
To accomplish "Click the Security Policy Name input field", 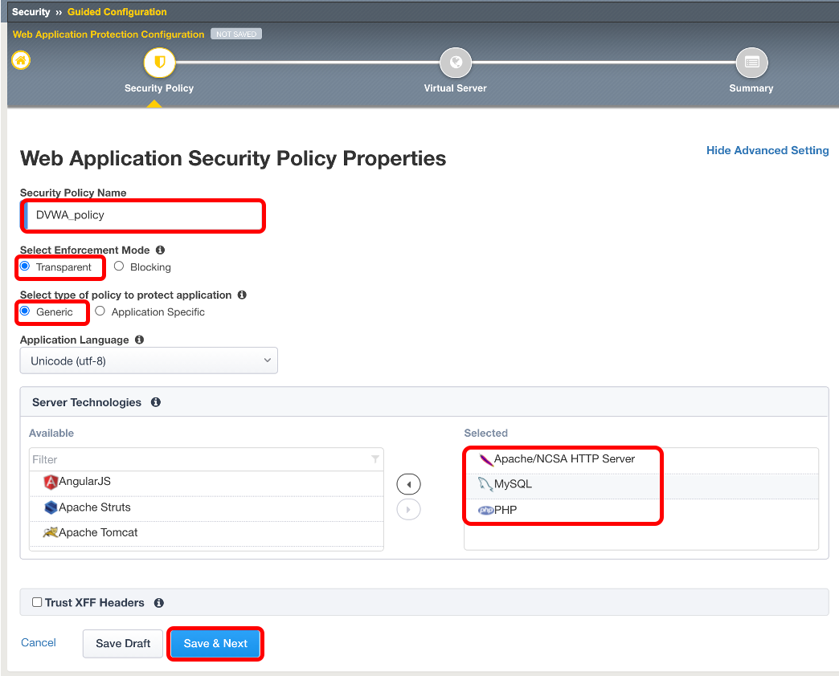I will (143, 215).
